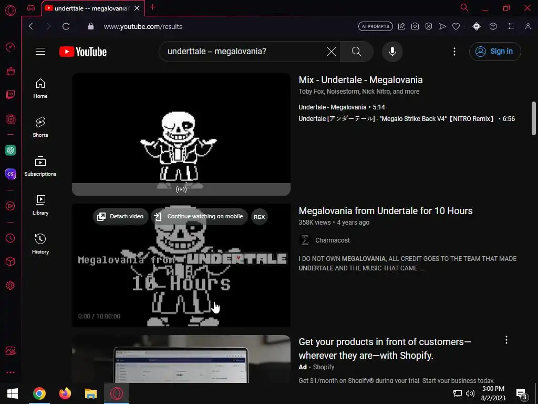
Task: Open the sidebar wallpaper image icon
Action: point(11,350)
